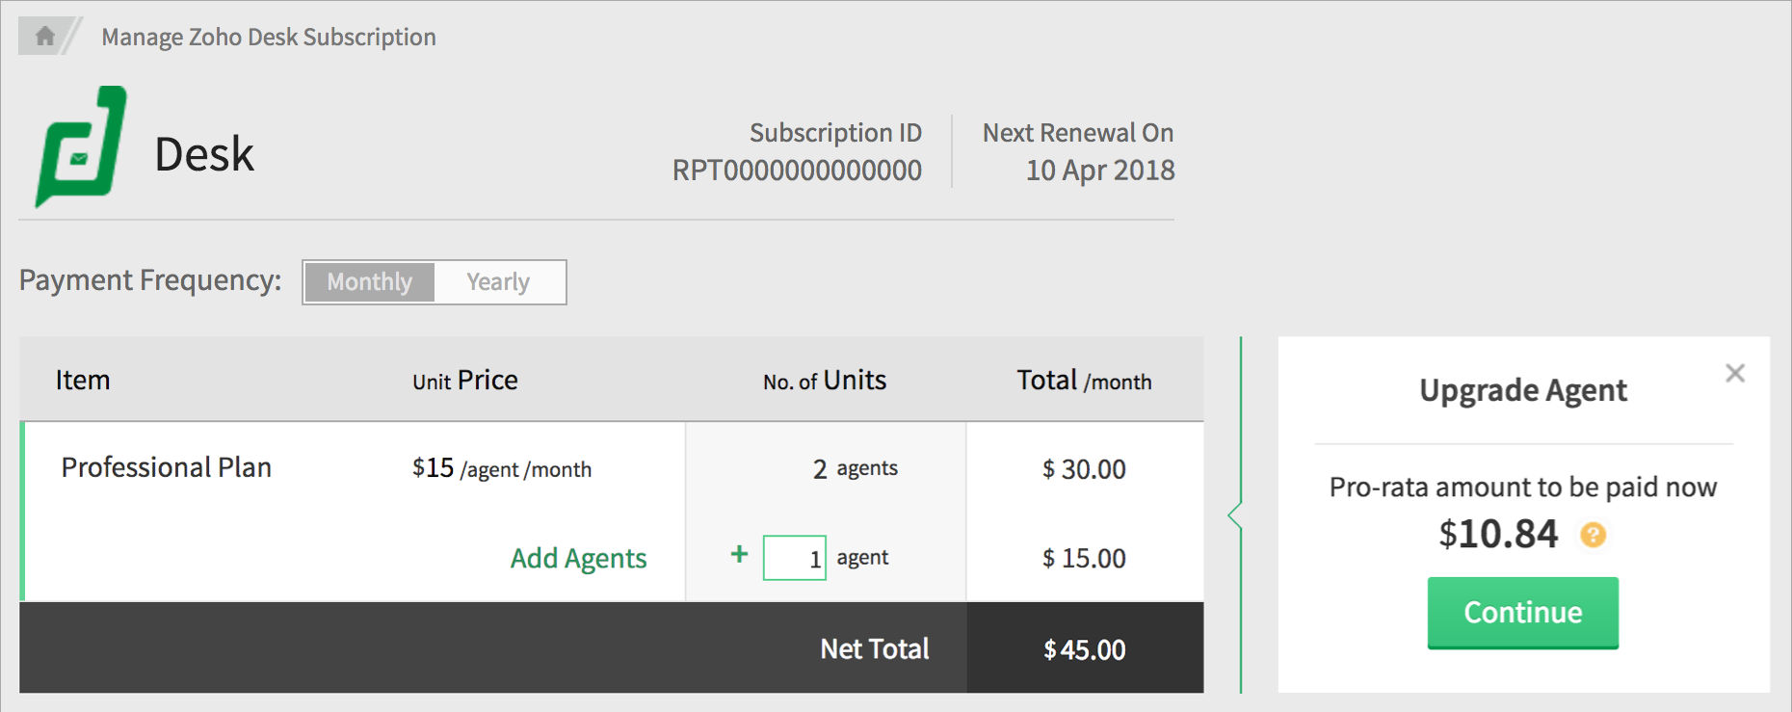Viewport: 1792px width, 712px height.
Task: Click the green plus agent icon
Action: pos(739,555)
